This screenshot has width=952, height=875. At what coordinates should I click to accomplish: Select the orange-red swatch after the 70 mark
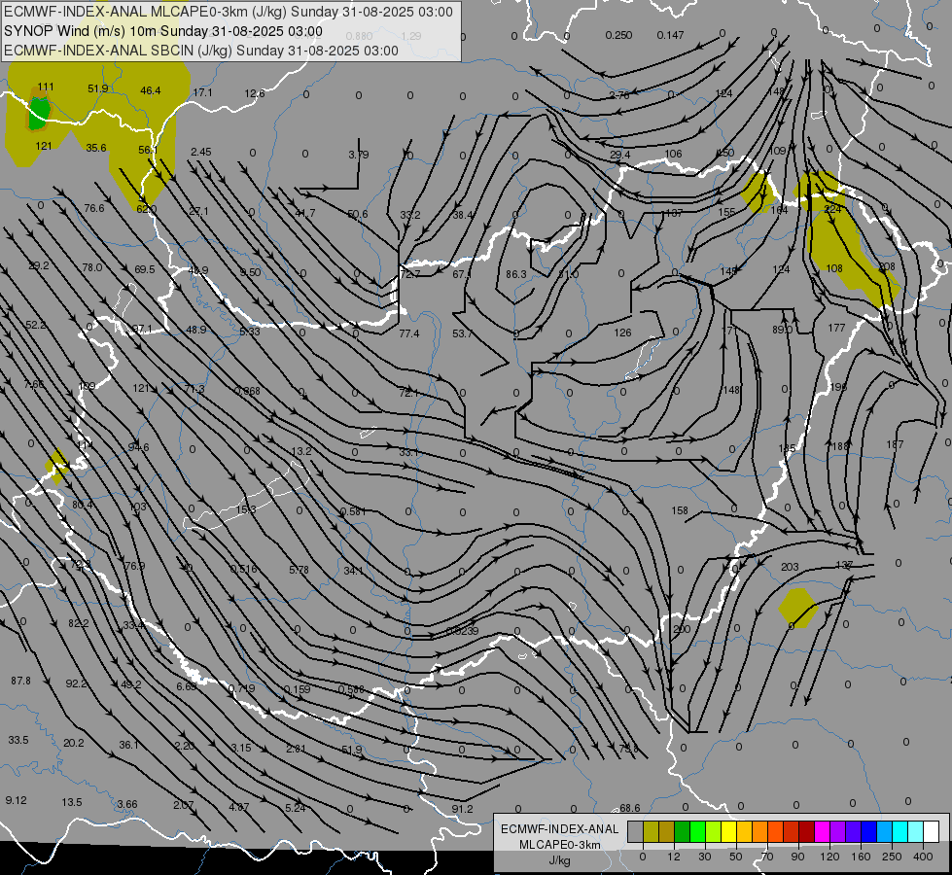click(x=776, y=831)
